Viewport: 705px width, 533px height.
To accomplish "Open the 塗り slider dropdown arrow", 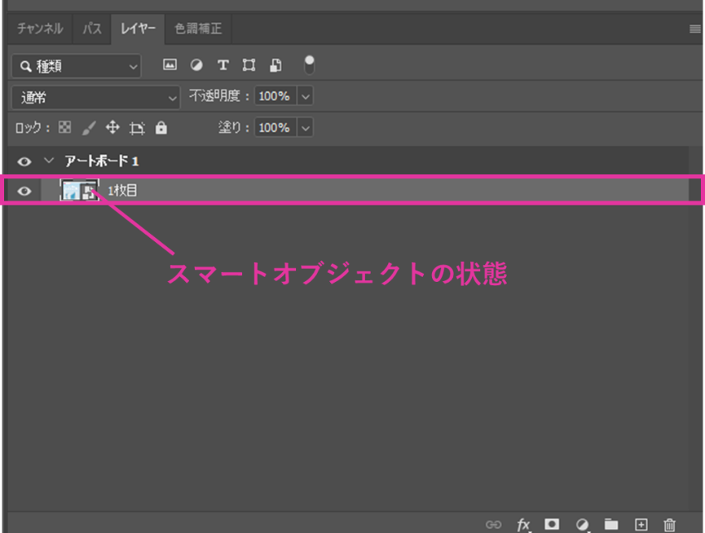I will pyautogui.click(x=305, y=128).
